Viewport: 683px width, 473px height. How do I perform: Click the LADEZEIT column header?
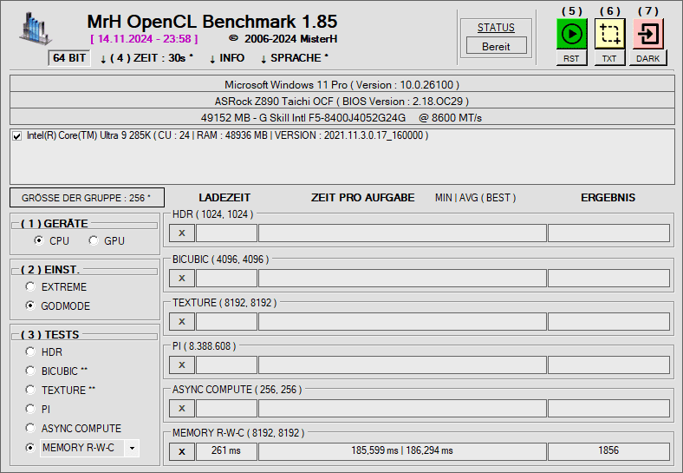click(224, 198)
